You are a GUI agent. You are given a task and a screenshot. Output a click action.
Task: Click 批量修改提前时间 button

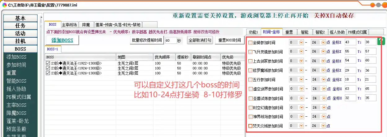(x=147, y=40)
